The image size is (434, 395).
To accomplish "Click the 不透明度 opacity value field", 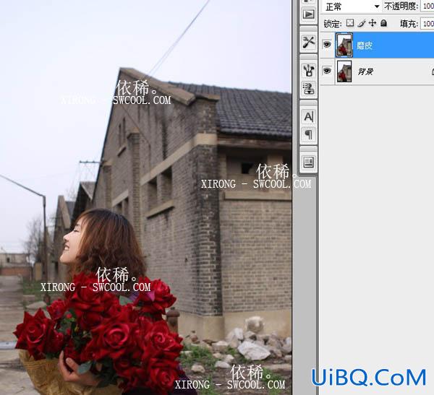I will (x=427, y=6).
